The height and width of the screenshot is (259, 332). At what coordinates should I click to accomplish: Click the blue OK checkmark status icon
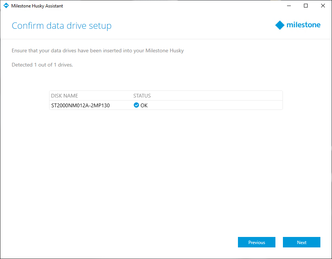pos(136,105)
